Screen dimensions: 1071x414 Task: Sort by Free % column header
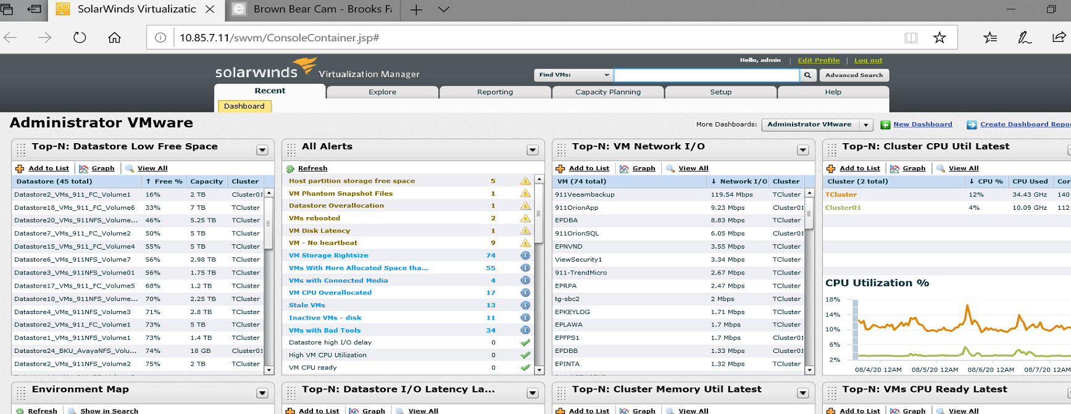[164, 181]
